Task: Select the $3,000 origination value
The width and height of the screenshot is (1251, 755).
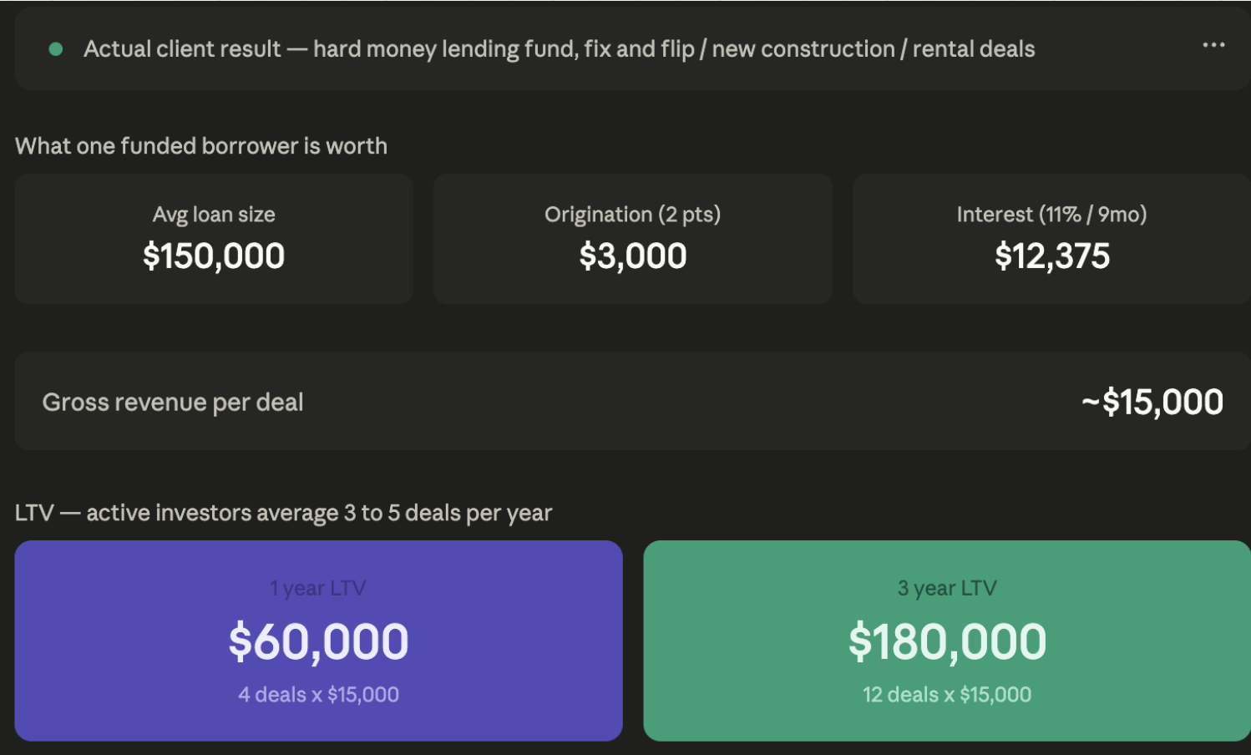Action: tap(632, 256)
